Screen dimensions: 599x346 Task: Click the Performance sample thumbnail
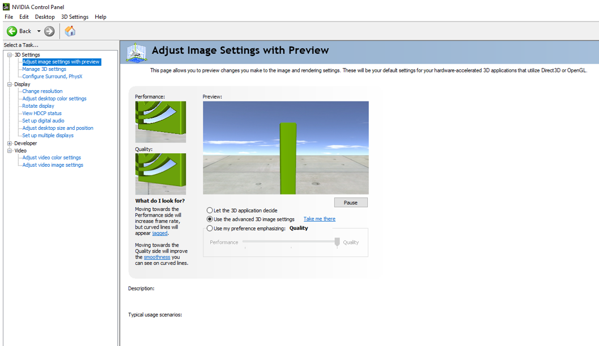pyautogui.click(x=160, y=122)
